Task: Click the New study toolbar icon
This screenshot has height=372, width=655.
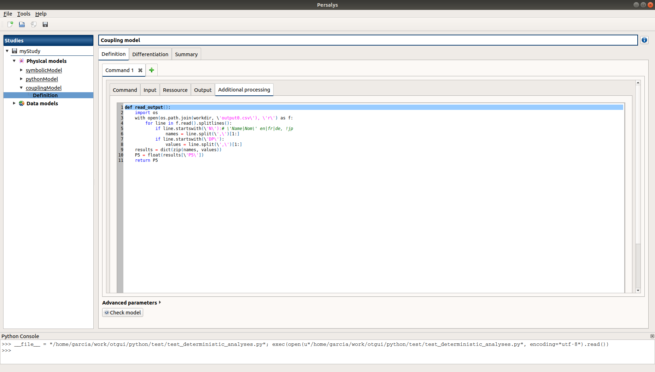Action: coord(10,24)
